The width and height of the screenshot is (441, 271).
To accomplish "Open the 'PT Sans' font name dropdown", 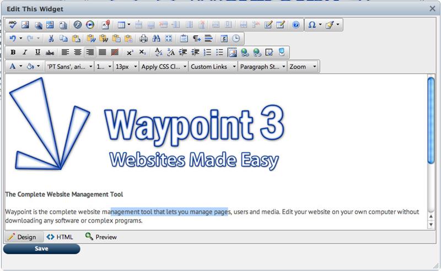I will (69, 67).
